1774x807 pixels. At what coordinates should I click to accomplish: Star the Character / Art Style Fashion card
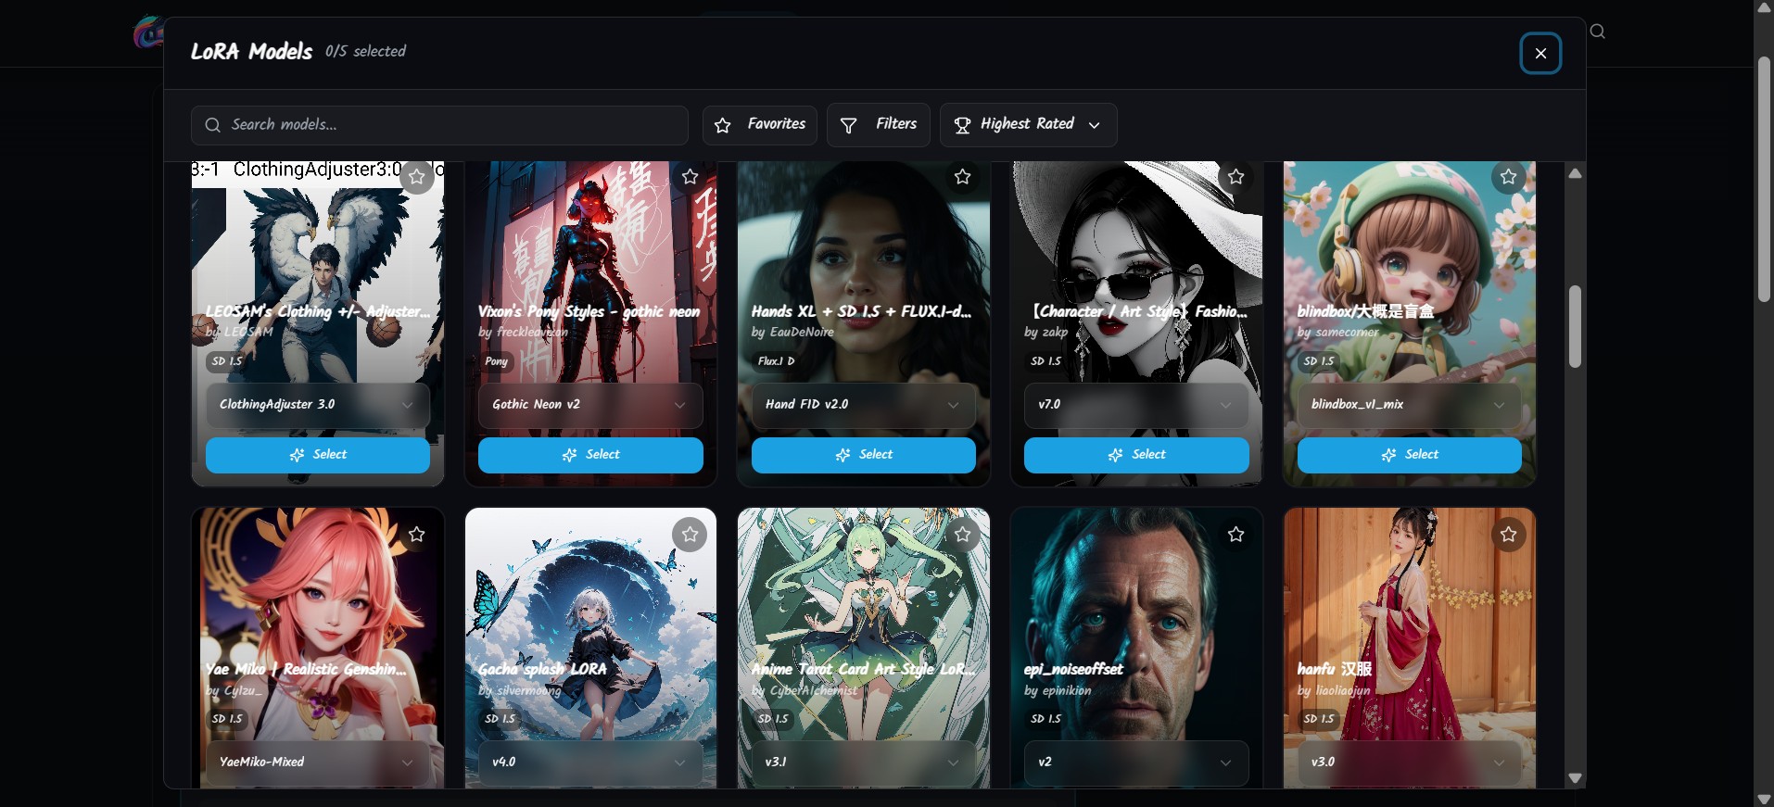1235,176
